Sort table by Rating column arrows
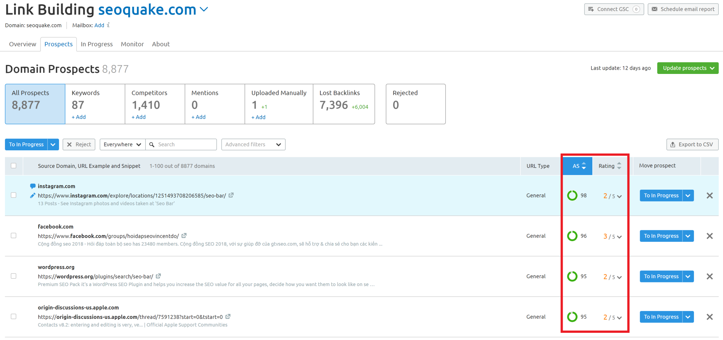Viewport: 723px width, 340px height. tap(619, 166)
